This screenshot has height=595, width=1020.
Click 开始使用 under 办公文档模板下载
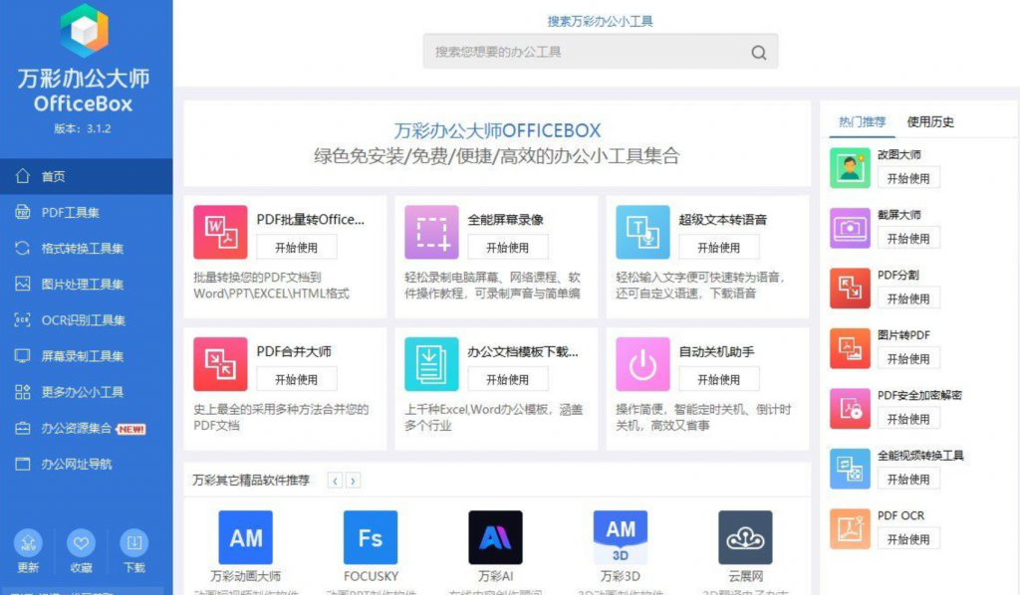[x=507, y=379]
